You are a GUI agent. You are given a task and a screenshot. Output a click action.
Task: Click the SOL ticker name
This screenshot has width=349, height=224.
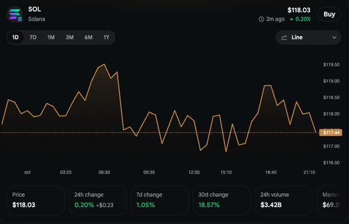pos(34,9)
